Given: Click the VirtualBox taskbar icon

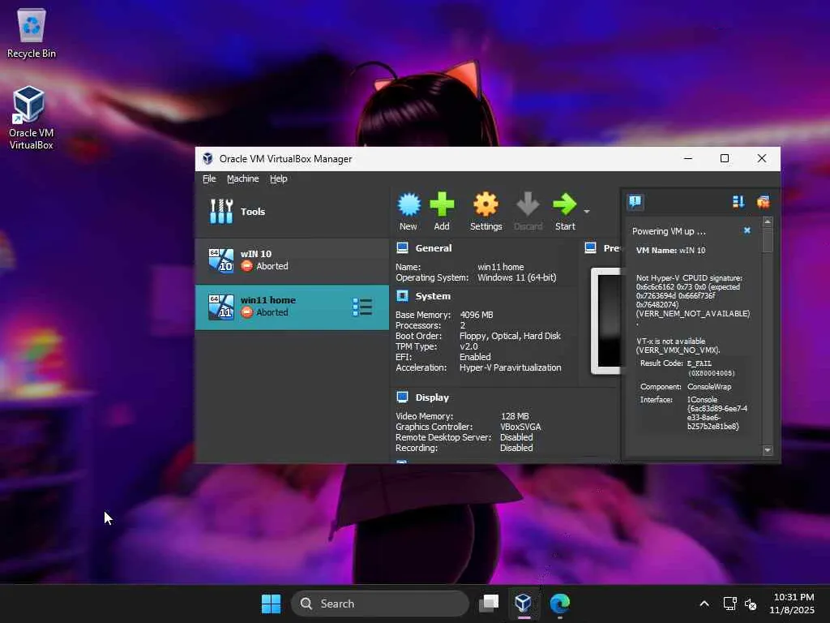Looking at the screenshot, I should click(x=524, y=604).
